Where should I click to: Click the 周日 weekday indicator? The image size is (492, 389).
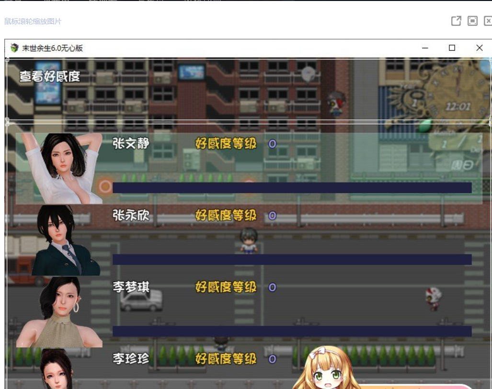pyautogui.click(x=462, y=165)
